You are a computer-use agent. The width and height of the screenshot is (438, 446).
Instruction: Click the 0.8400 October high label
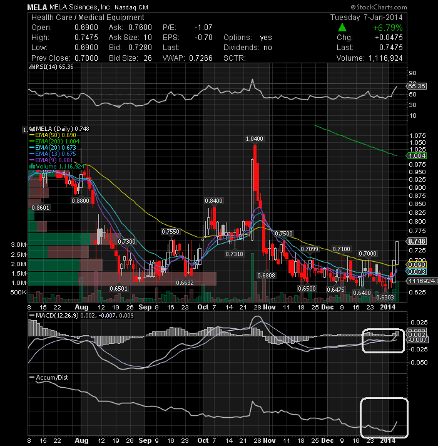point(213,201)
